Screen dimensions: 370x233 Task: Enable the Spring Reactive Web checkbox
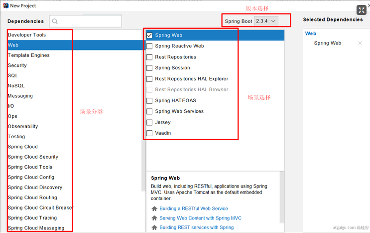(x=149, y=46)
